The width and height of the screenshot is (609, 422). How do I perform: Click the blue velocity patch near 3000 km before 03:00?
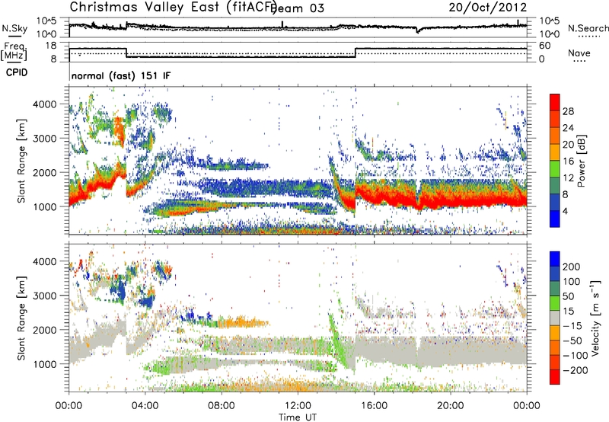pyautogui.click(x=120, y=291)
